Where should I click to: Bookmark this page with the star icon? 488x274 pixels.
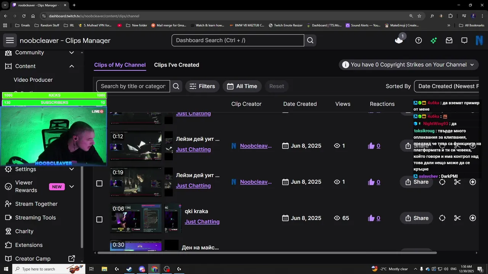click(419, 16)
